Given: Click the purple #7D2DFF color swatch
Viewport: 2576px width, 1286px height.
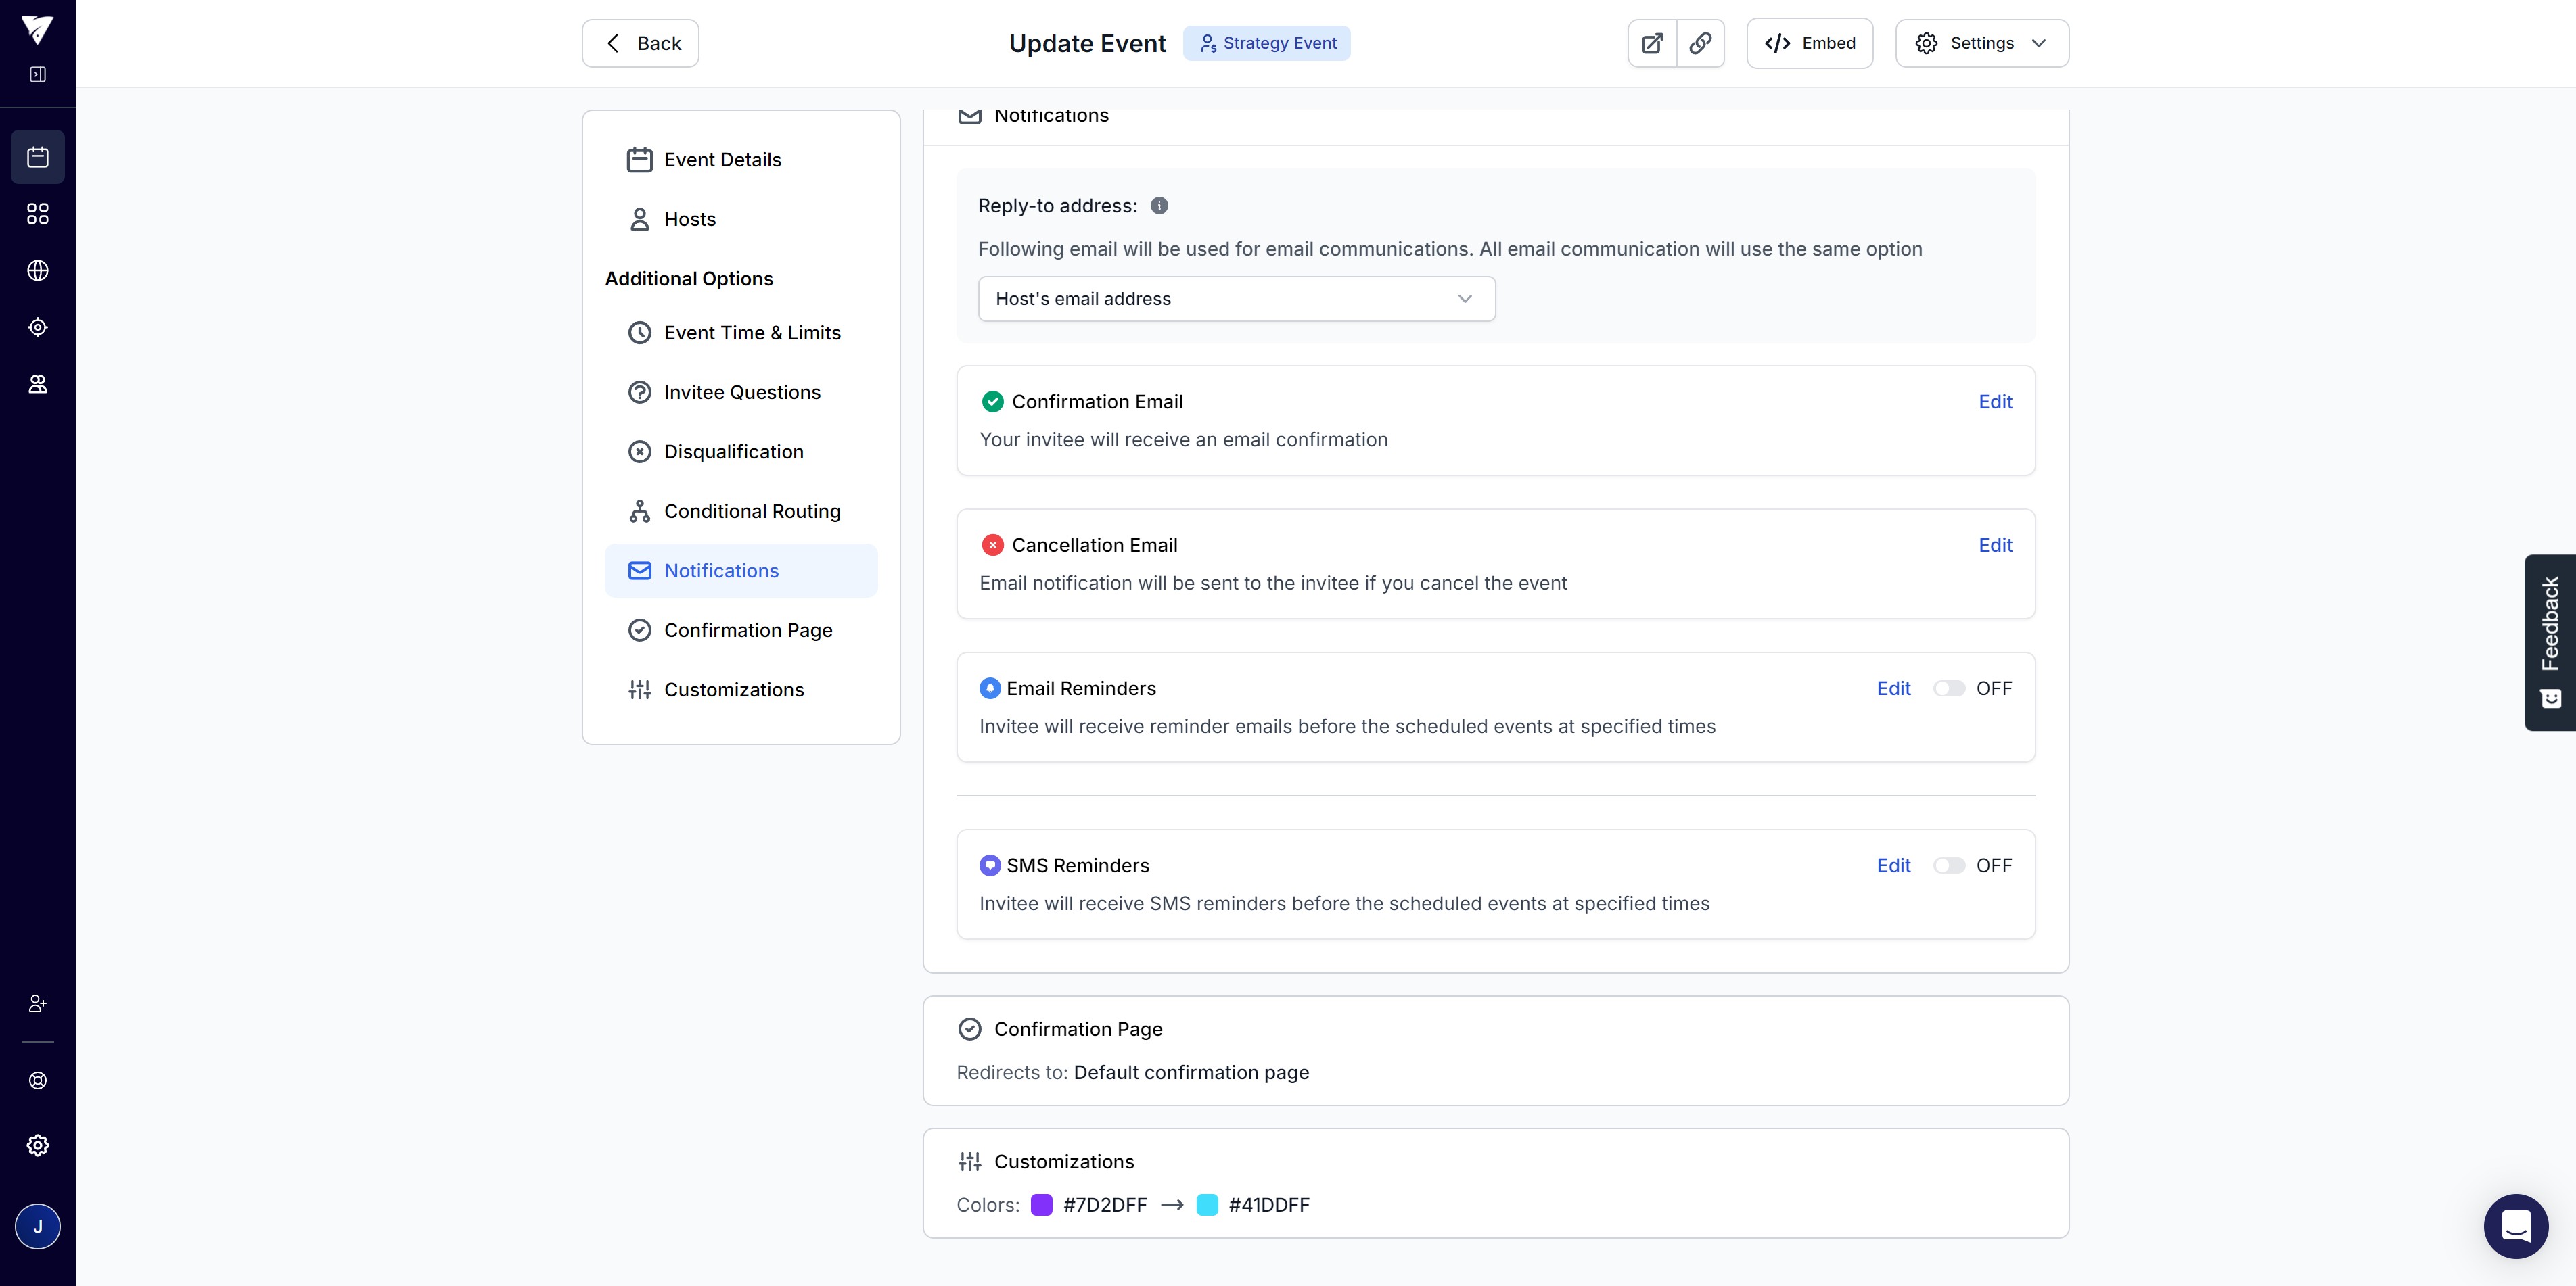Looking at the screenshot, I should click(x=1041, y=1205).
